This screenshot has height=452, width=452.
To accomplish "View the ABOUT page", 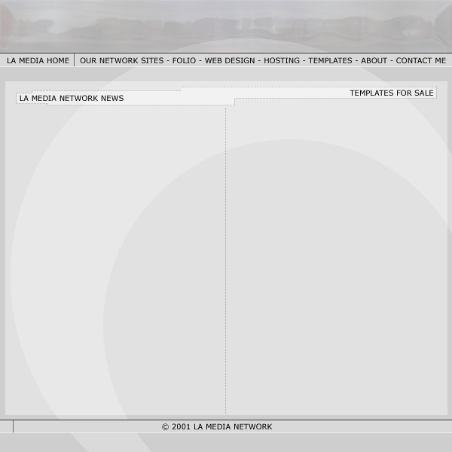I will 374,60.
